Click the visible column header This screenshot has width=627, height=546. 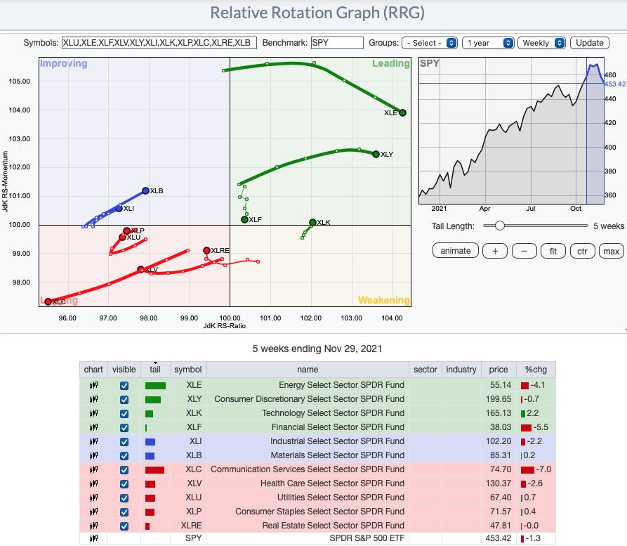click(x=124, y=370)
